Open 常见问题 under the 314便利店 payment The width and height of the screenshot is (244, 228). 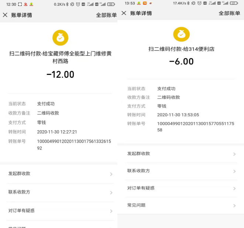coord(136,205)
